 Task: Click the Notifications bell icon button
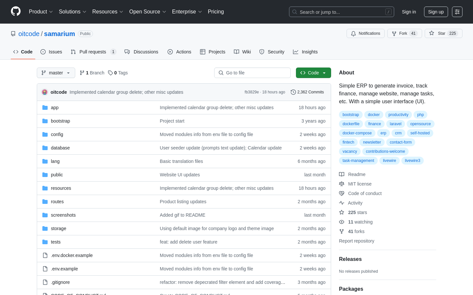[365, 33]
